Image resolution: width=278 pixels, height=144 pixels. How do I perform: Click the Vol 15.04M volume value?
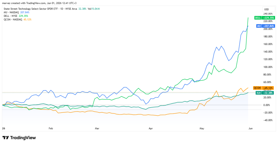[94, 9]
